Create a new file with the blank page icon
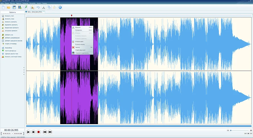Viewport: 253px width, 138px height. tap(3, 7)
